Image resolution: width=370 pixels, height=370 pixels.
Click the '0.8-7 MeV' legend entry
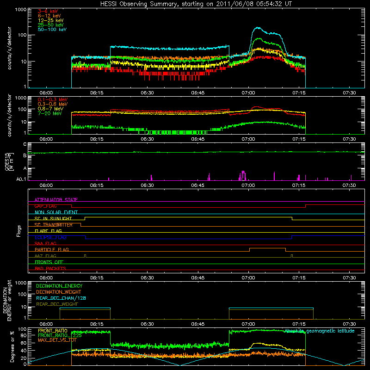click(50, 109)
